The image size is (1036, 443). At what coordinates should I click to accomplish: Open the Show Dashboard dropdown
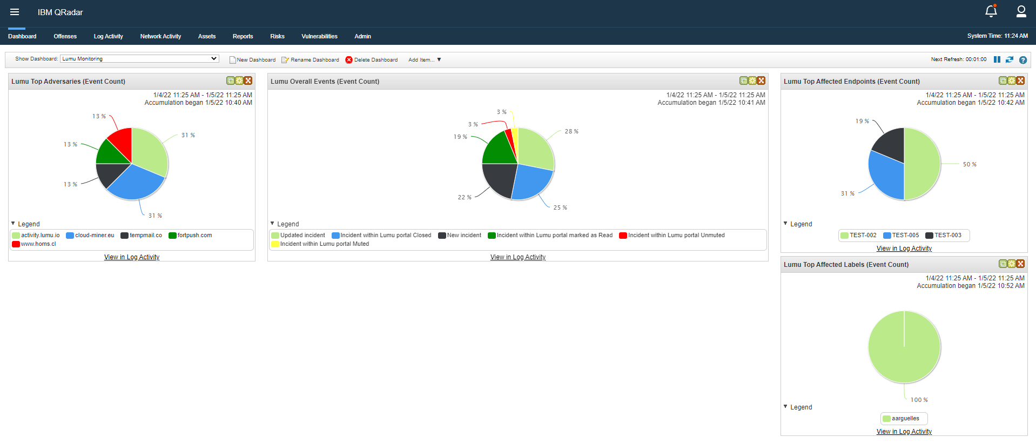click(139, 58)
